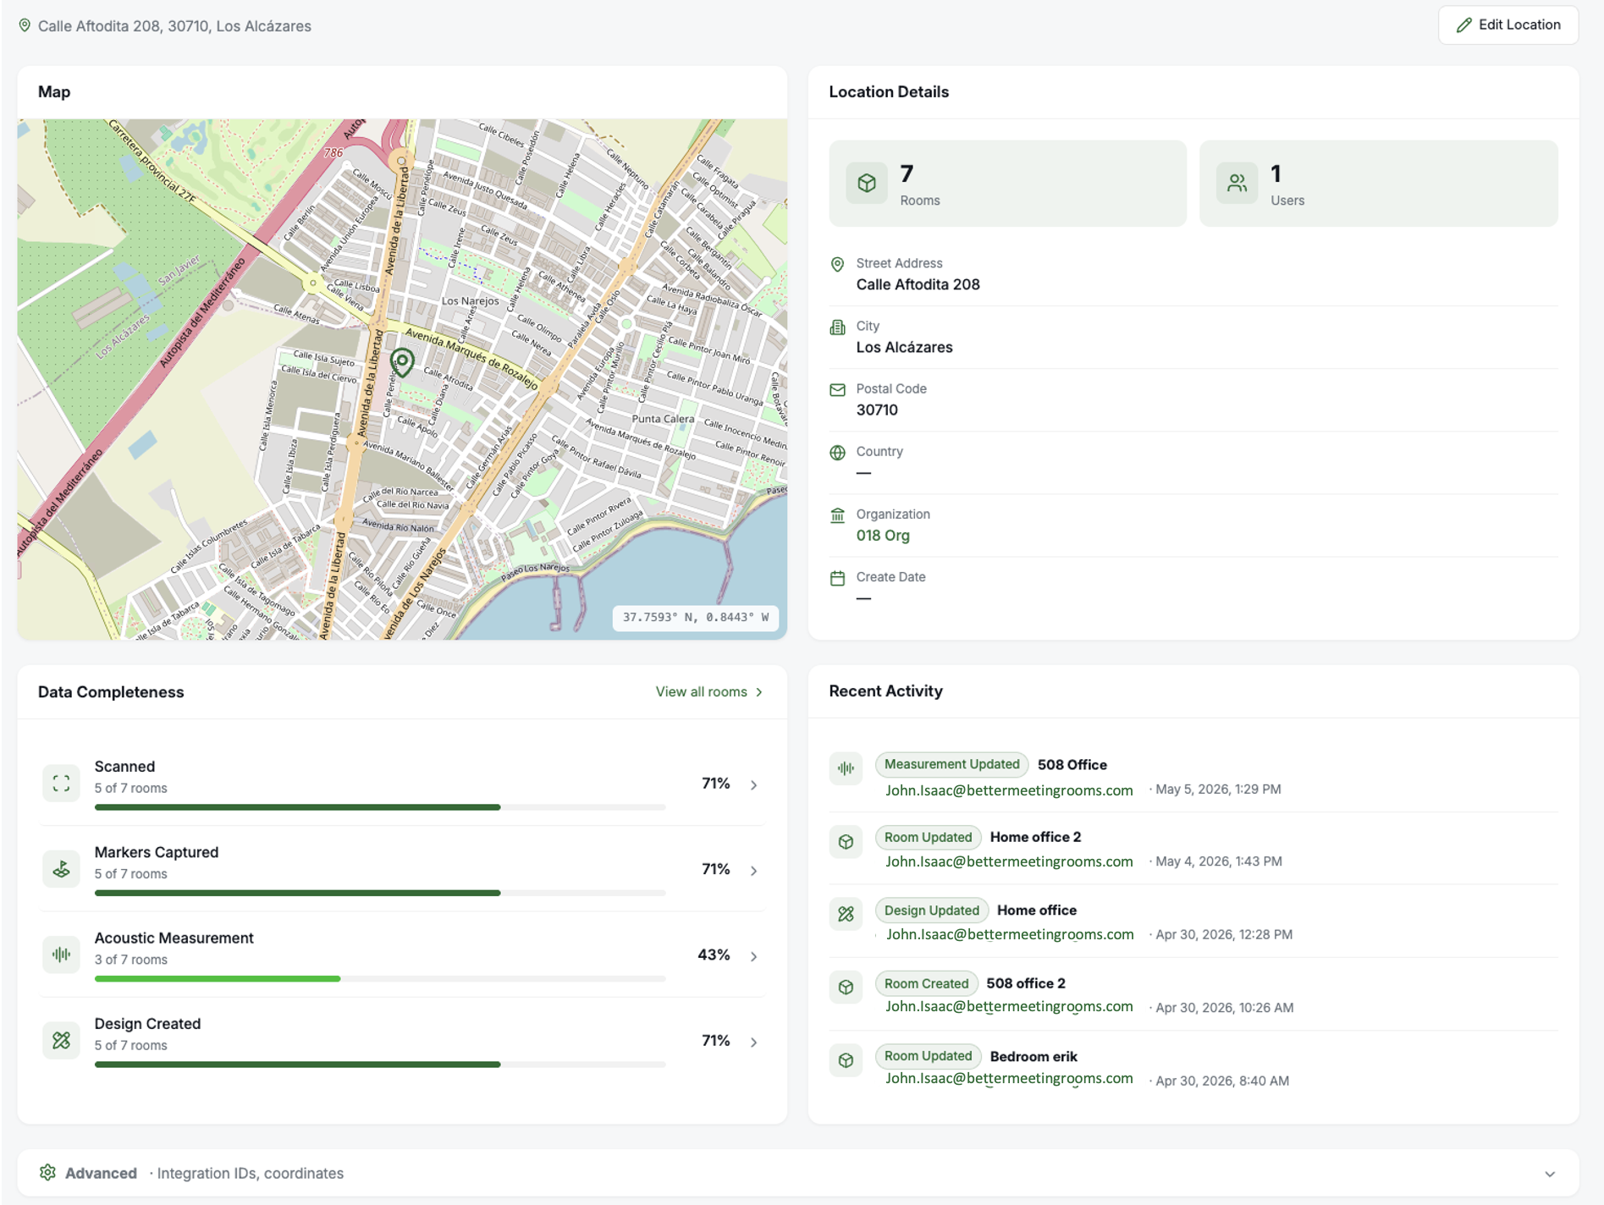This screenshot has width=1604, height=1205.
Task: Click the Edit Location button
Action: tap(1508, 25)
